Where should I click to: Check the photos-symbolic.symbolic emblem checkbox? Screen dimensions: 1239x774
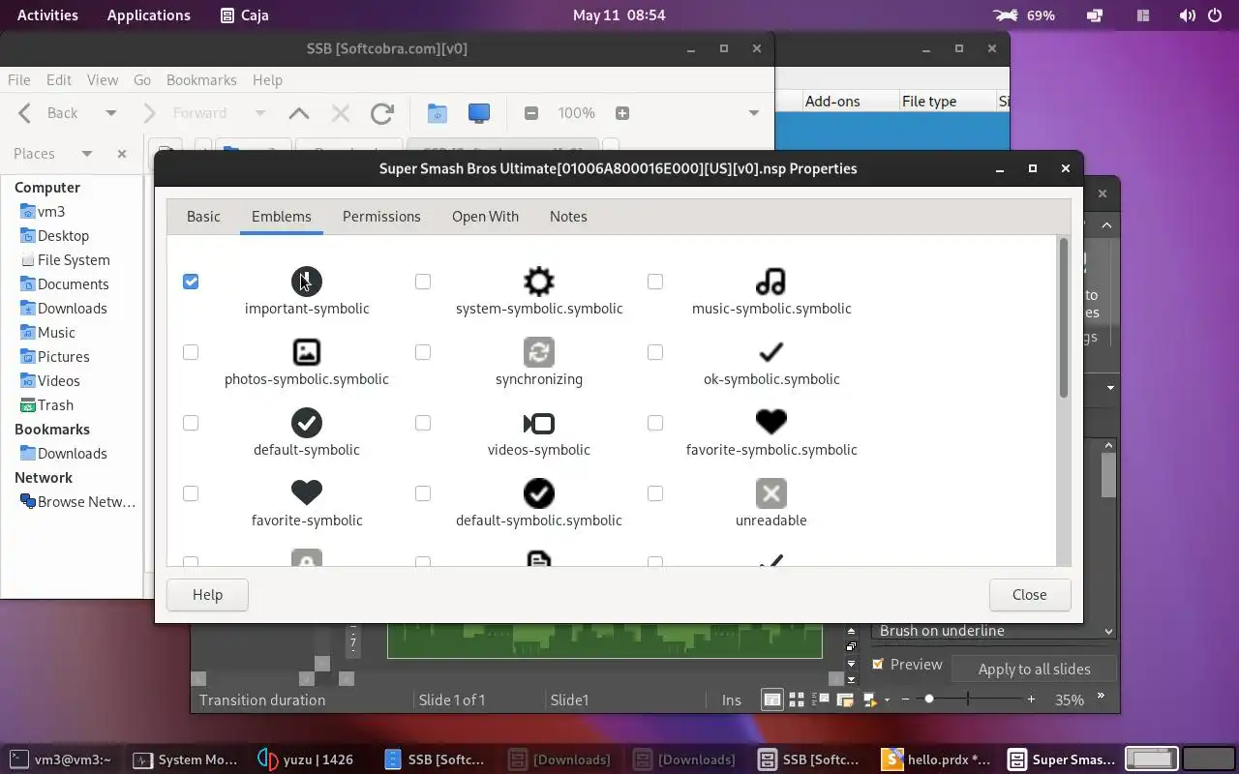191,352
